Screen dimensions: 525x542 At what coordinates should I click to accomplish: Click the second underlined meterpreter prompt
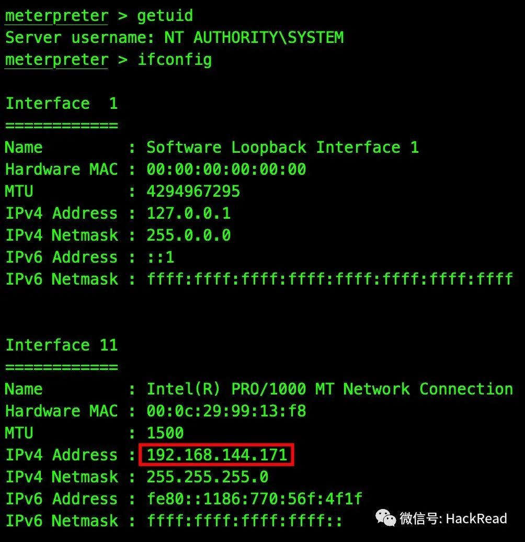tap(56, 60)
